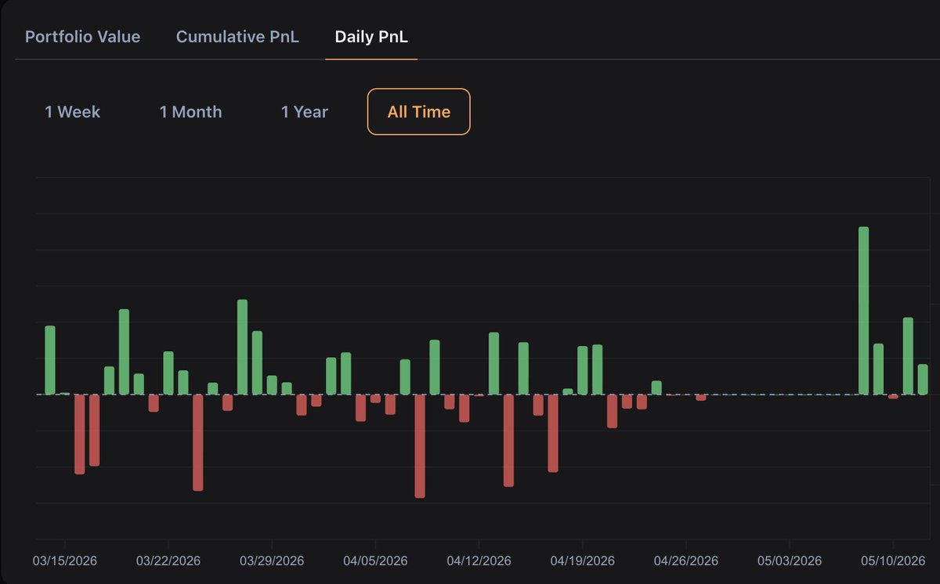
Task: Switch to the Portfolio Value tab
Action: [83, 37]
